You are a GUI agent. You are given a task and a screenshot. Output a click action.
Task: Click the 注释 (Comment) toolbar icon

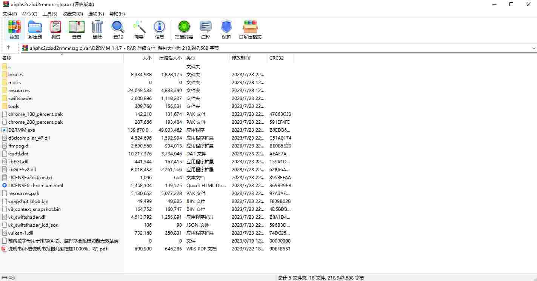coord(206,27)
